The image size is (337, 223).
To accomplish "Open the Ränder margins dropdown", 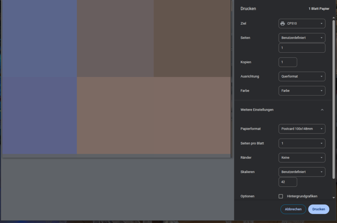I will coord(302,158).
